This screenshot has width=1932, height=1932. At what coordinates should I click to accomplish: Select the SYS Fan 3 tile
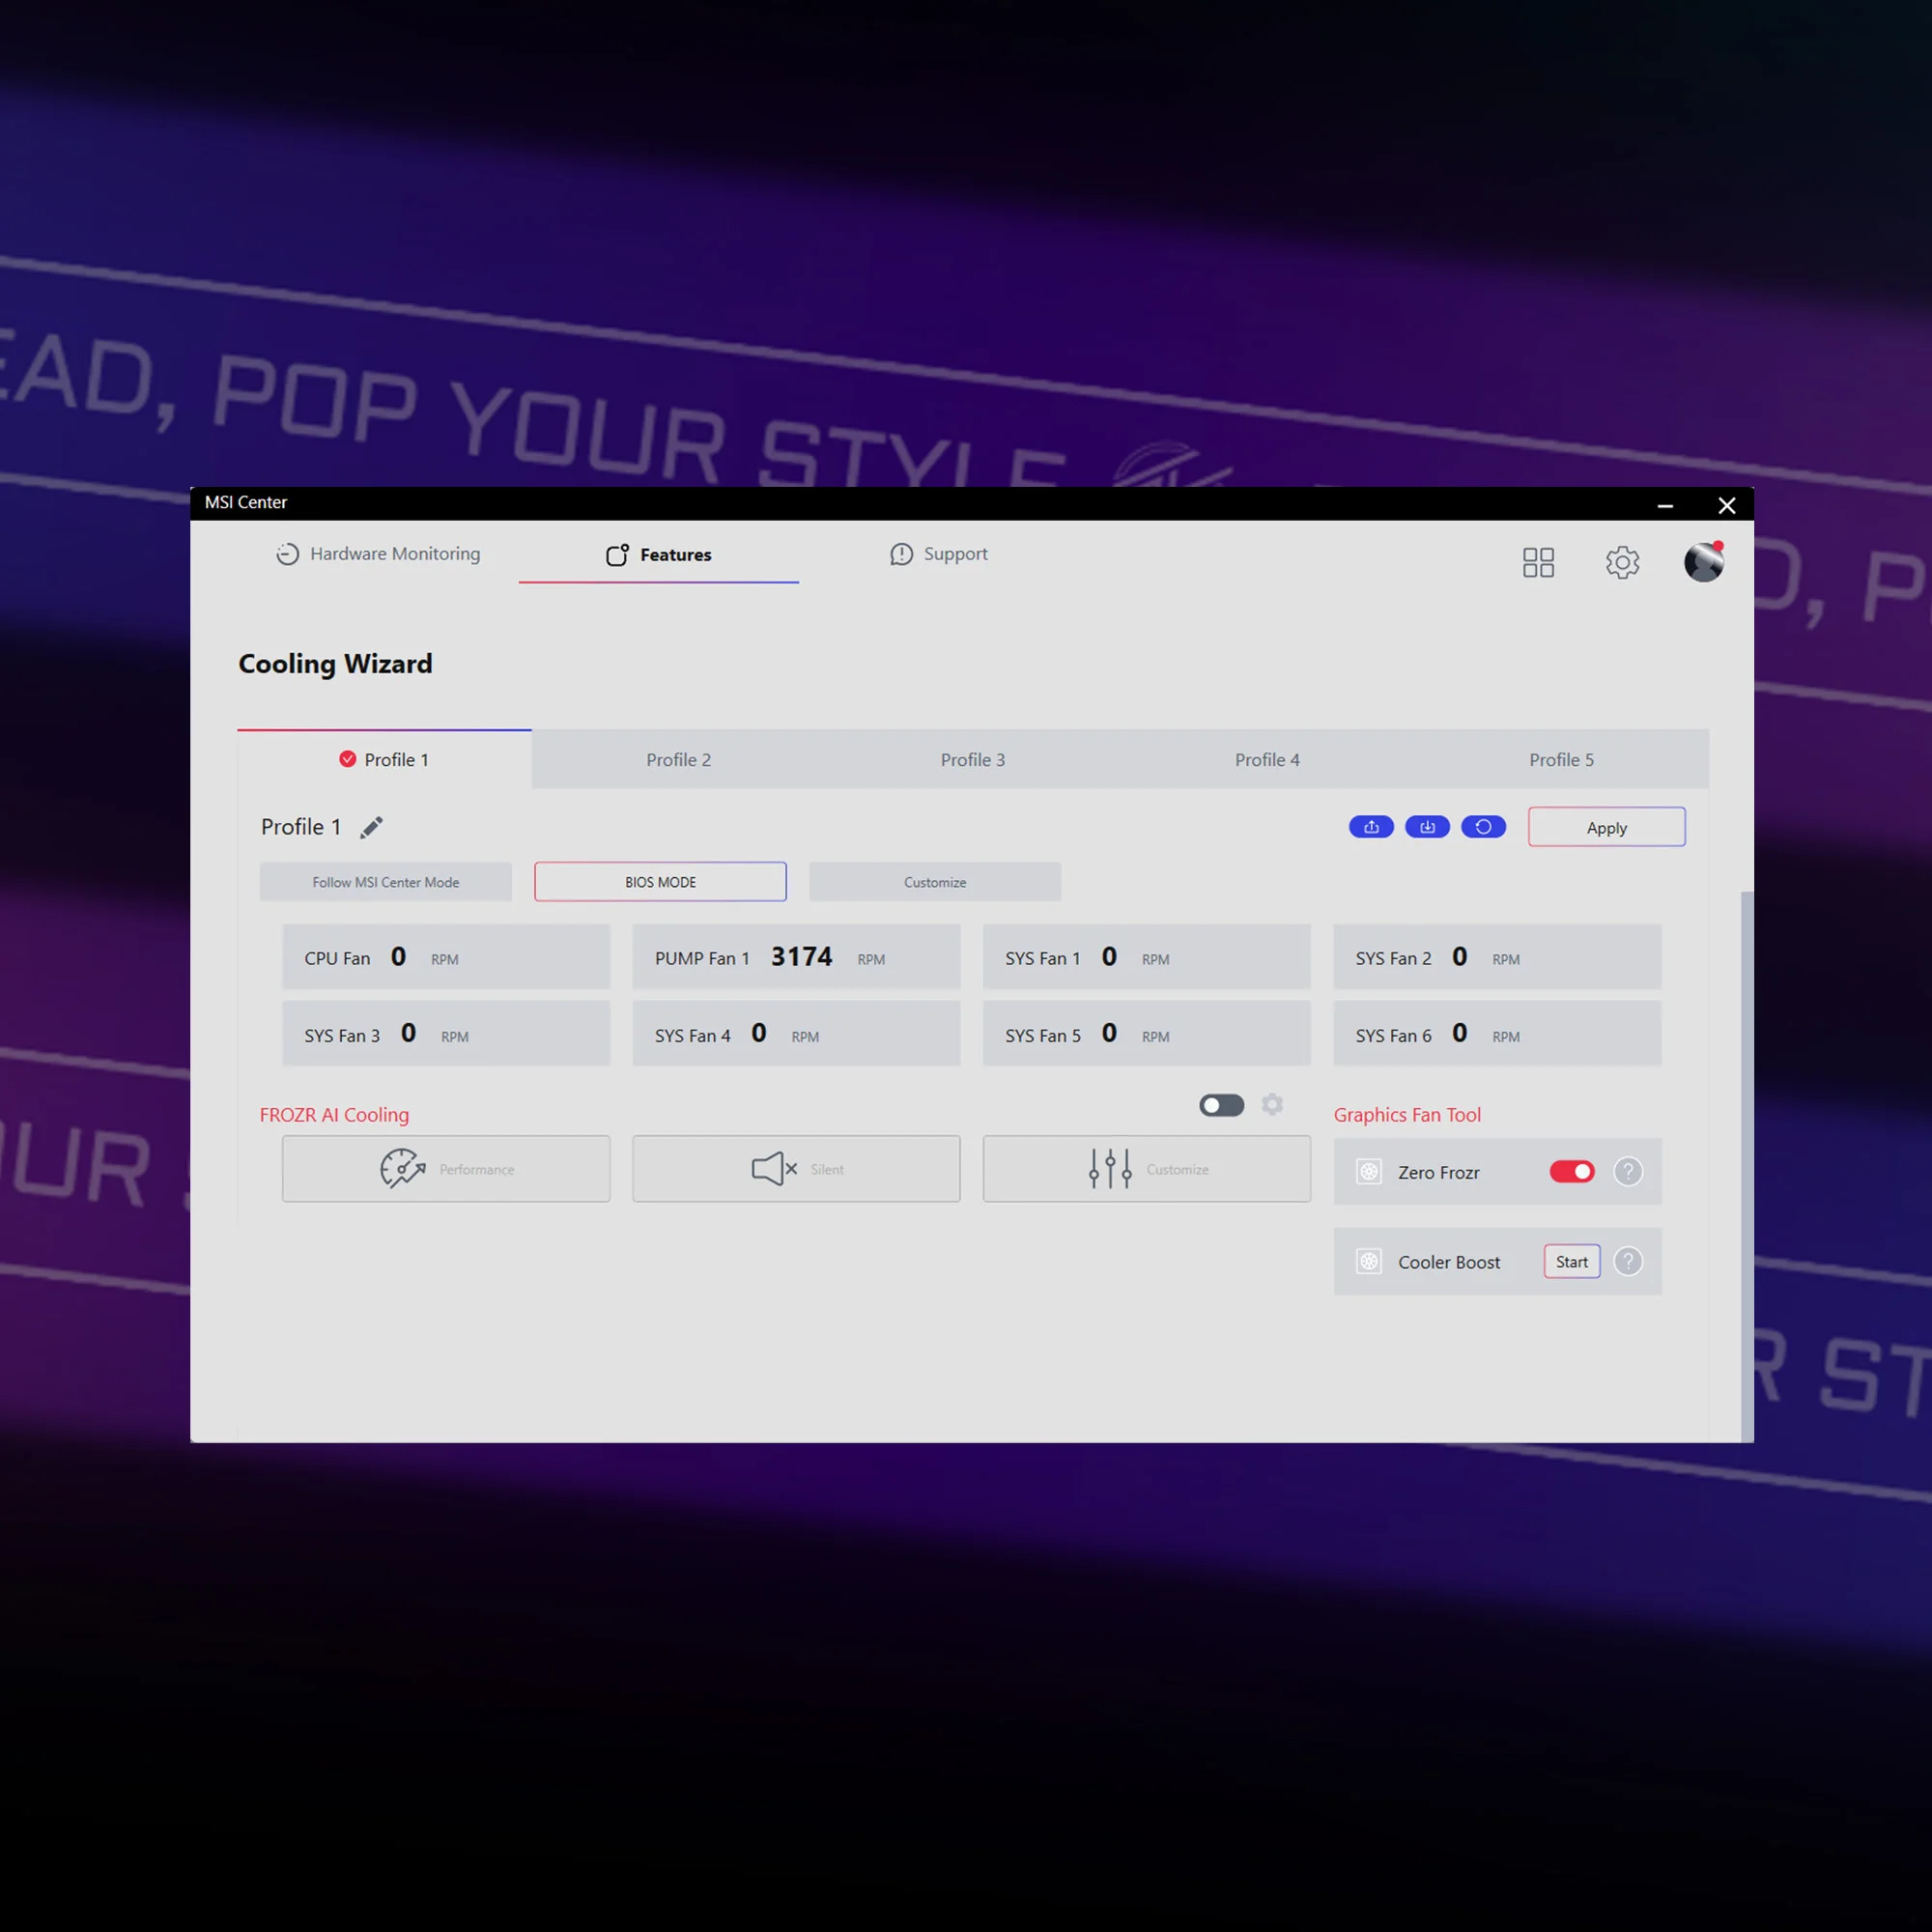pos(446,1034)
